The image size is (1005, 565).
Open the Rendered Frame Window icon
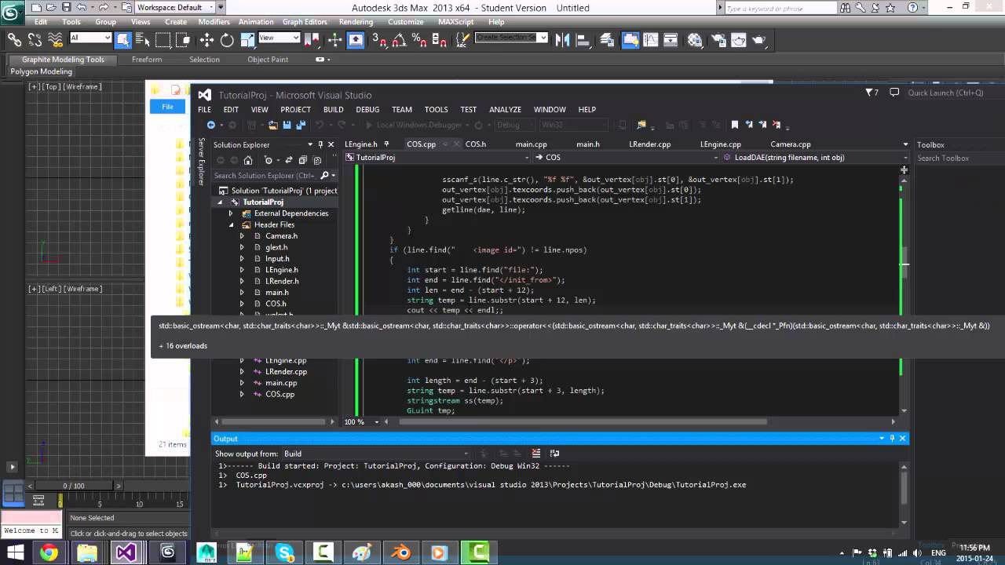[x=739, y=39]
